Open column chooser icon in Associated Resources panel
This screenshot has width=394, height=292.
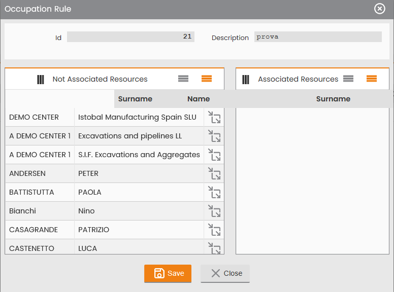click(246, 79)
